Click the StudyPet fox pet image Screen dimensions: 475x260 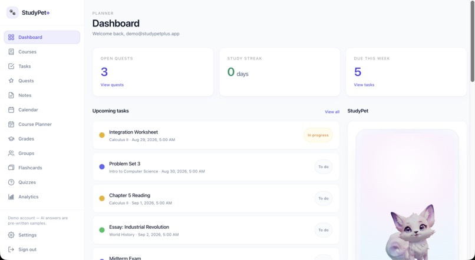(x=411, y=233)
